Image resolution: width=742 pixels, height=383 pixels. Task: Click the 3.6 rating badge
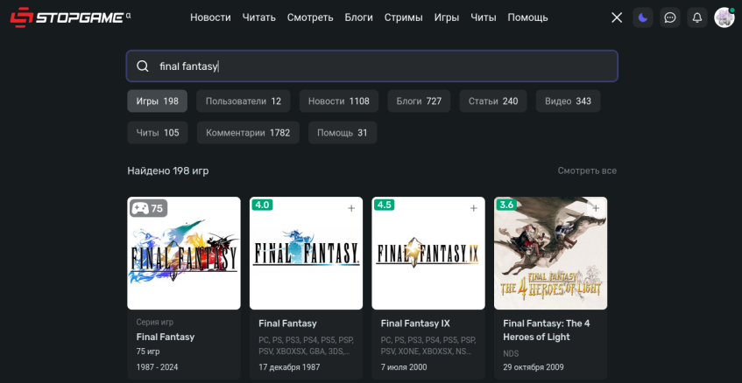coord(506,205)
